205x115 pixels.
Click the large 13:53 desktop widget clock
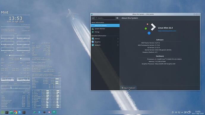click(15, 18)
